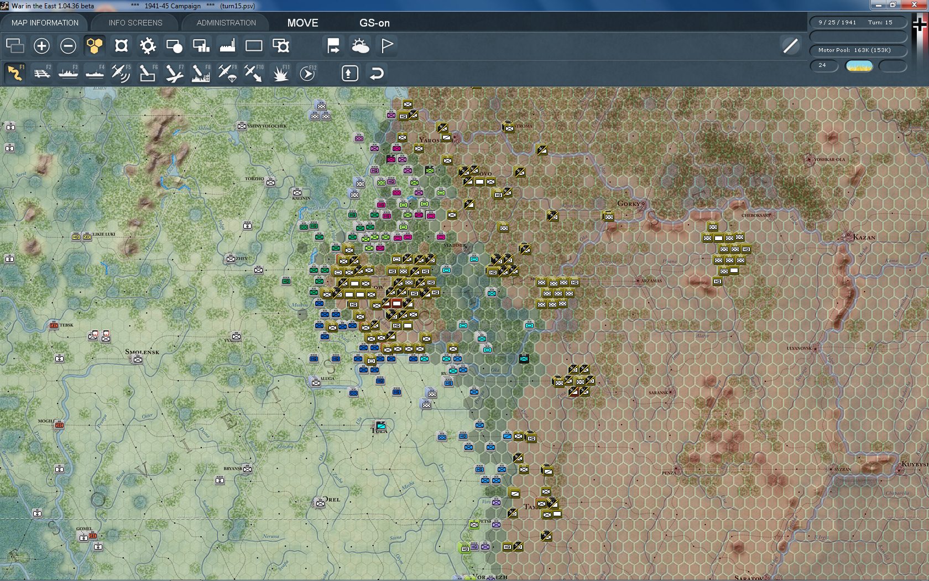
Task: Zoom in the map with the plus icon
Action: click(41, 45)
